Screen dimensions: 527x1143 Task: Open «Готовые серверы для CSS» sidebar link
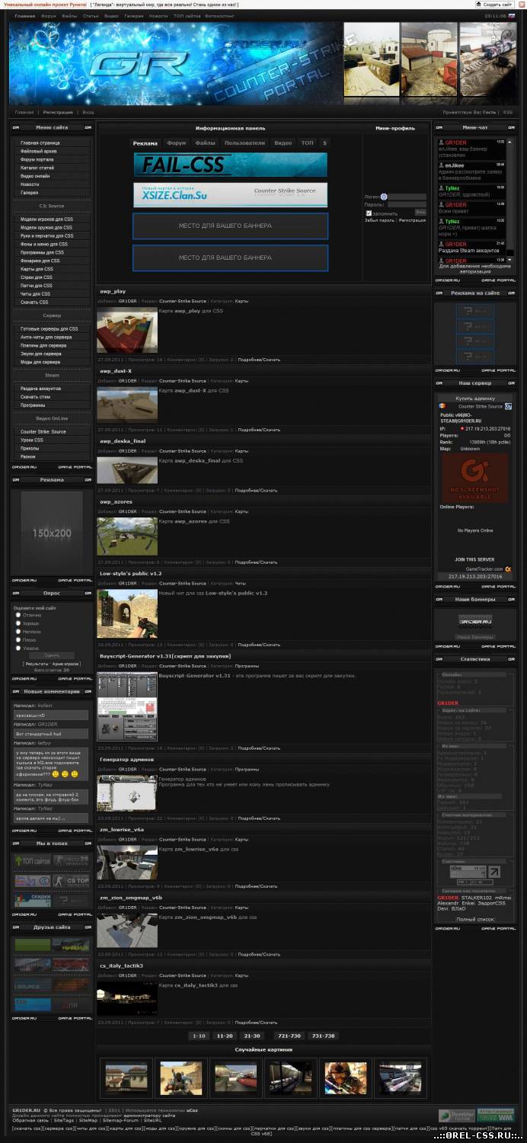49,329
